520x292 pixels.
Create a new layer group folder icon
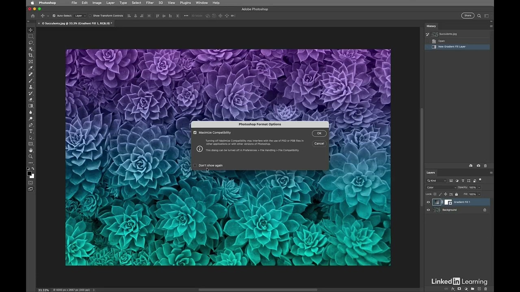[x=472, y=289]
